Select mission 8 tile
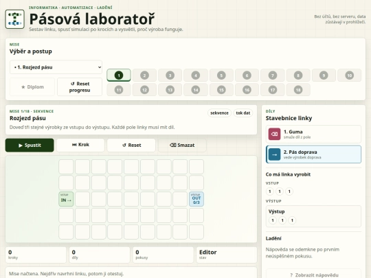 (298, 76)
